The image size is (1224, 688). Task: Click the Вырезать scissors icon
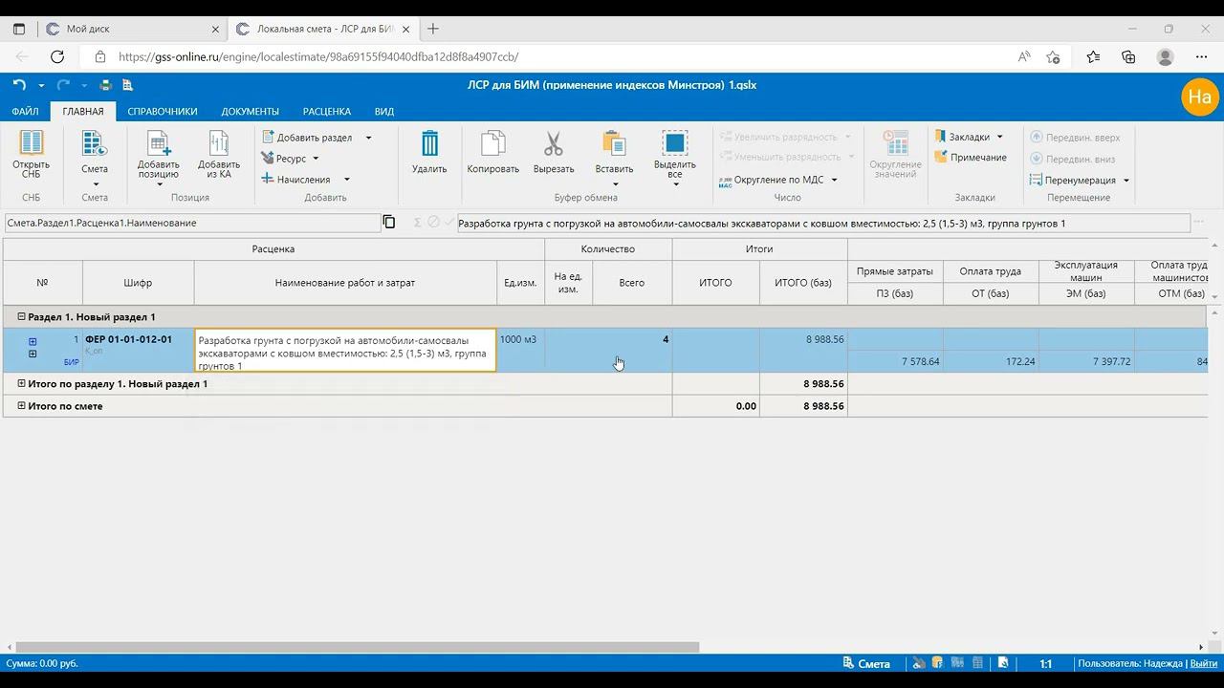coord(554,144)
